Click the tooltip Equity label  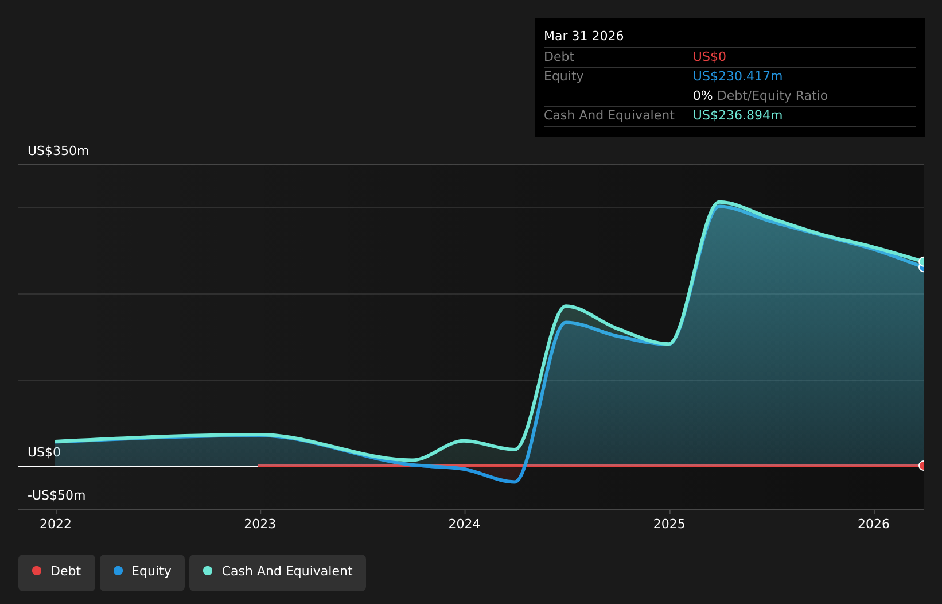pos(563,76)
